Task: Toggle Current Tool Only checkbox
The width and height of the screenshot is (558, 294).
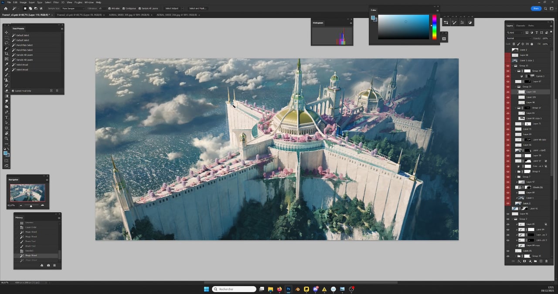Action: pyautogui.click(x=13, y=91)
